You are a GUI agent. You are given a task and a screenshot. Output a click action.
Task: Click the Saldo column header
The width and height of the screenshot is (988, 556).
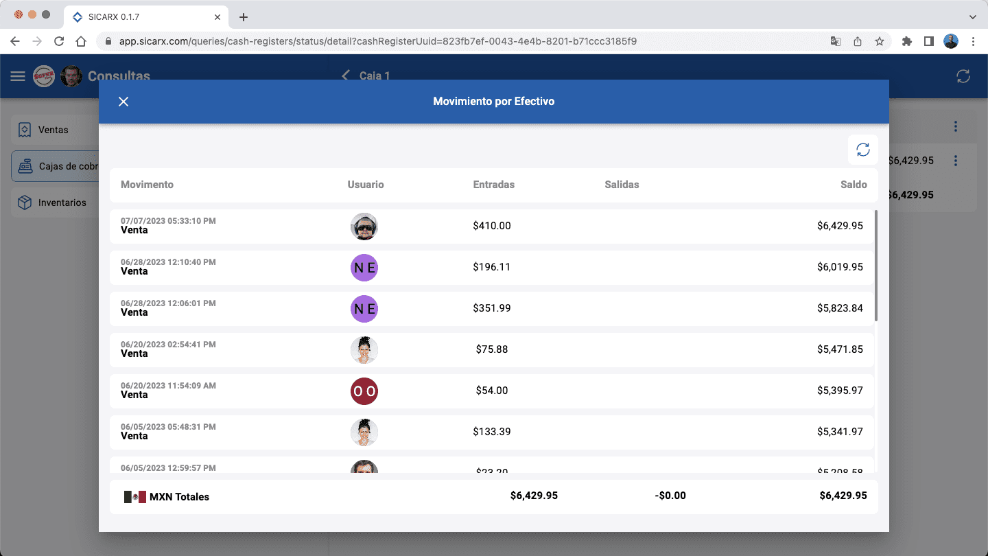click(x=854, y=185)
